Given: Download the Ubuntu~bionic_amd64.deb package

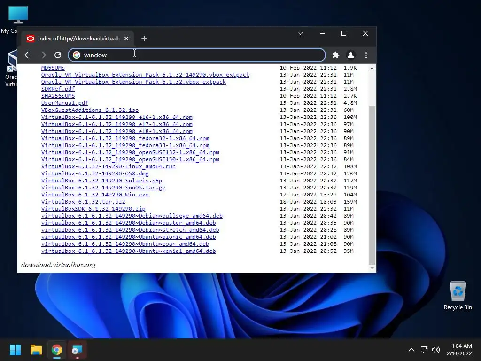Looking at the screenshot, I should point(129,237).
